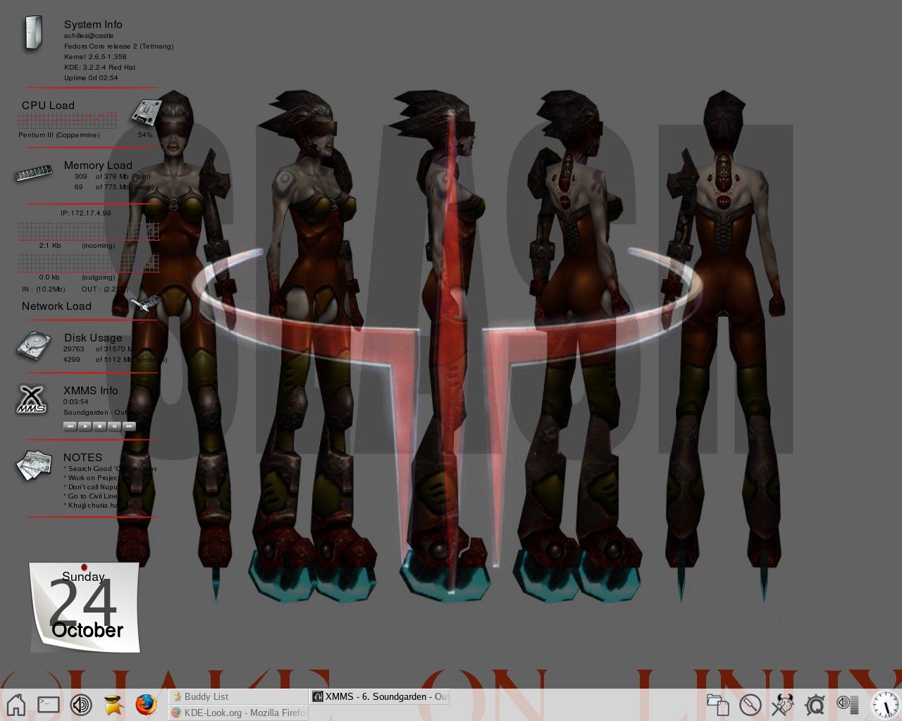Click the Notes papers icon

click(34, 465)
